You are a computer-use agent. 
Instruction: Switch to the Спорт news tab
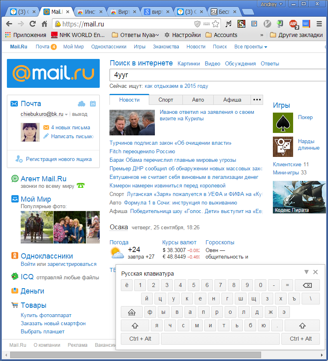point(166,100)
